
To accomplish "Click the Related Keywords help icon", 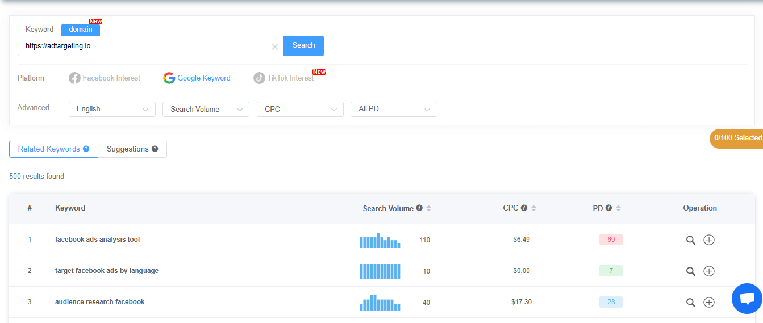I will (86, 149).
